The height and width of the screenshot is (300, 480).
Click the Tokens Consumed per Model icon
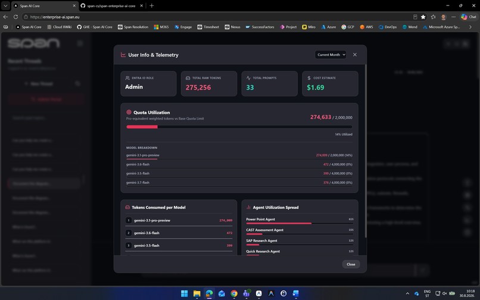(127, 207)
